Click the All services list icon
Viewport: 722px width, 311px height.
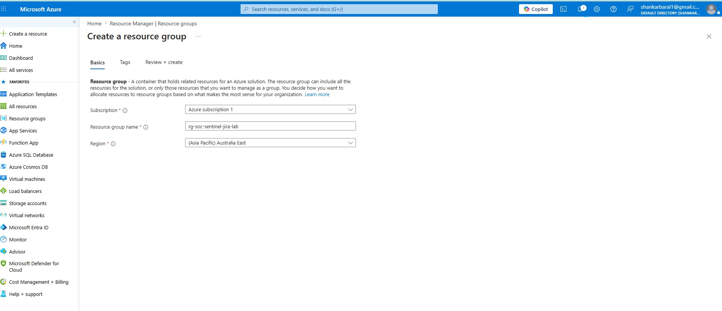point(3,70)
